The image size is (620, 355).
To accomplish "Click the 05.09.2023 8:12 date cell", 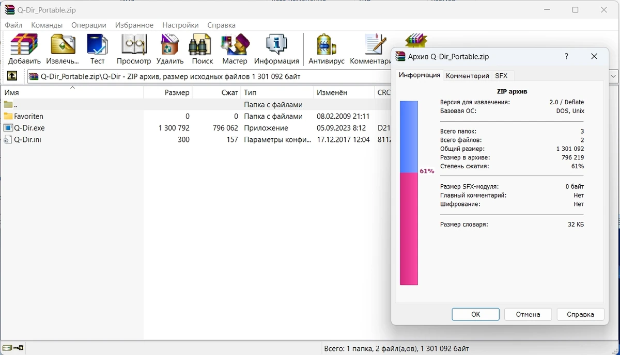I will pyautogui.click(x=341, y=127).
